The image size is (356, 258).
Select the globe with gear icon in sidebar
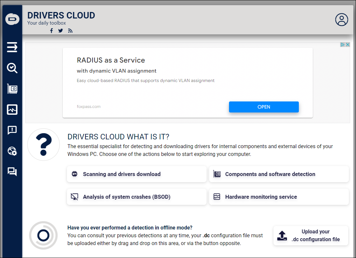12,151
